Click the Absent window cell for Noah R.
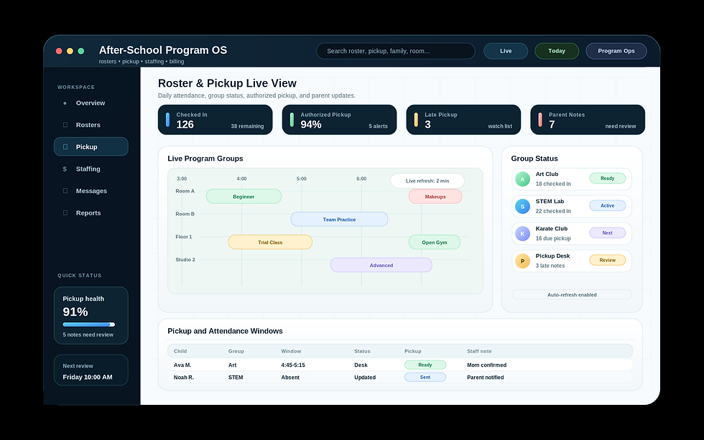Image resolution: width=704 pixels, height=440 pixels. [x=290, y=378]
